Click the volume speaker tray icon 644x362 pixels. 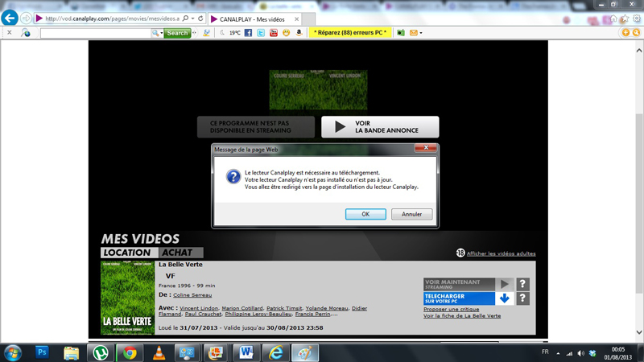[x=580, y=353]
